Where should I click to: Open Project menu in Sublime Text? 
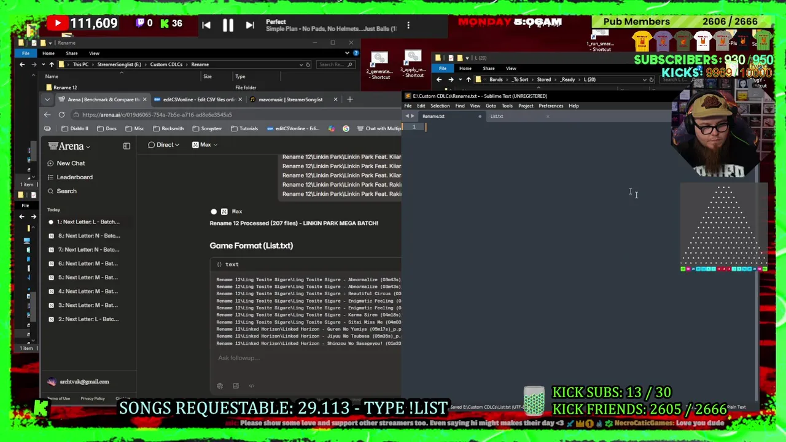click(526, 106)
